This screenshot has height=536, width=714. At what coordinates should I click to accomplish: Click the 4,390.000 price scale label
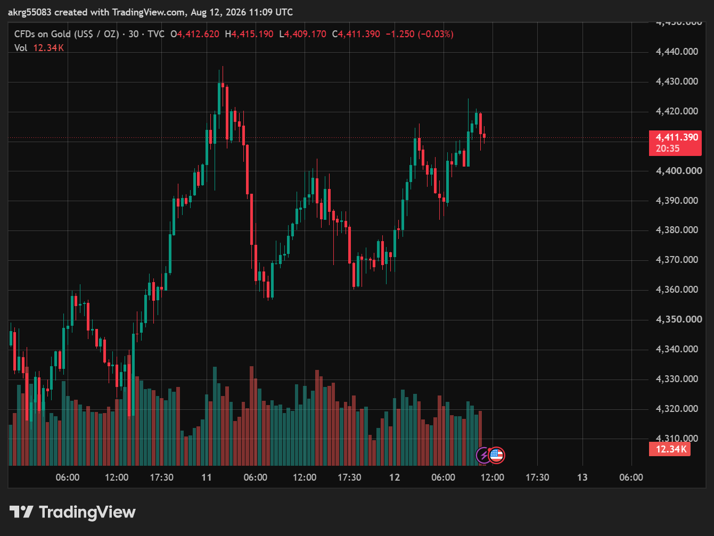click(677, 201)
